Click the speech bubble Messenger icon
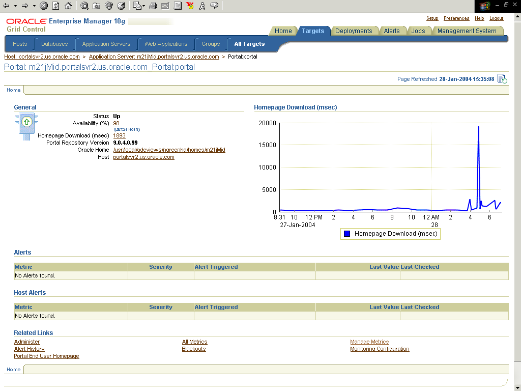 [x=215, y=6]
